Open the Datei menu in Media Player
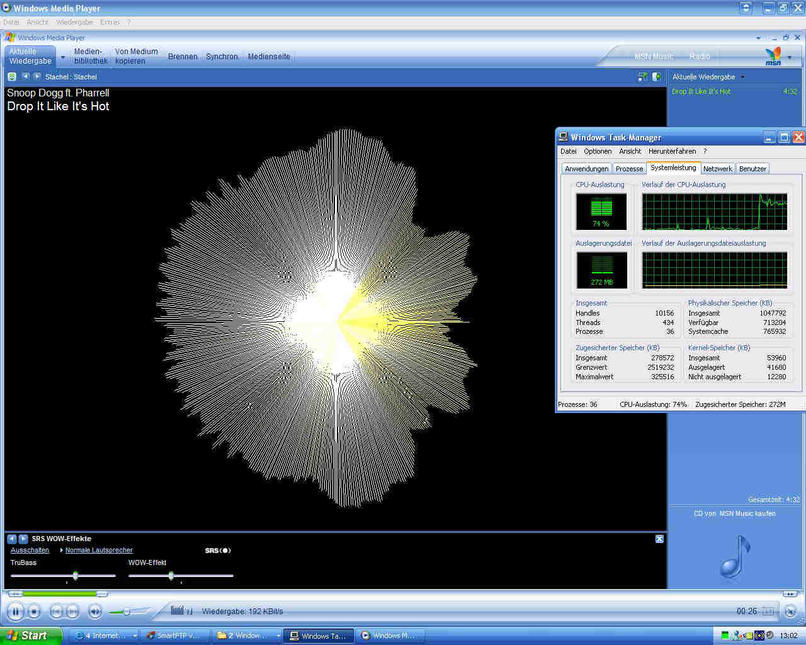 click(11, 22)
